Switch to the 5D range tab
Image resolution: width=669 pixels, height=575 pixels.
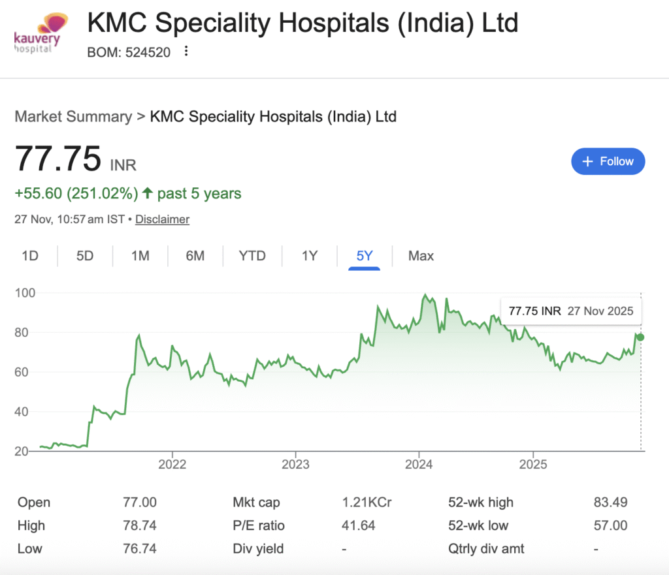coord(85,256)
